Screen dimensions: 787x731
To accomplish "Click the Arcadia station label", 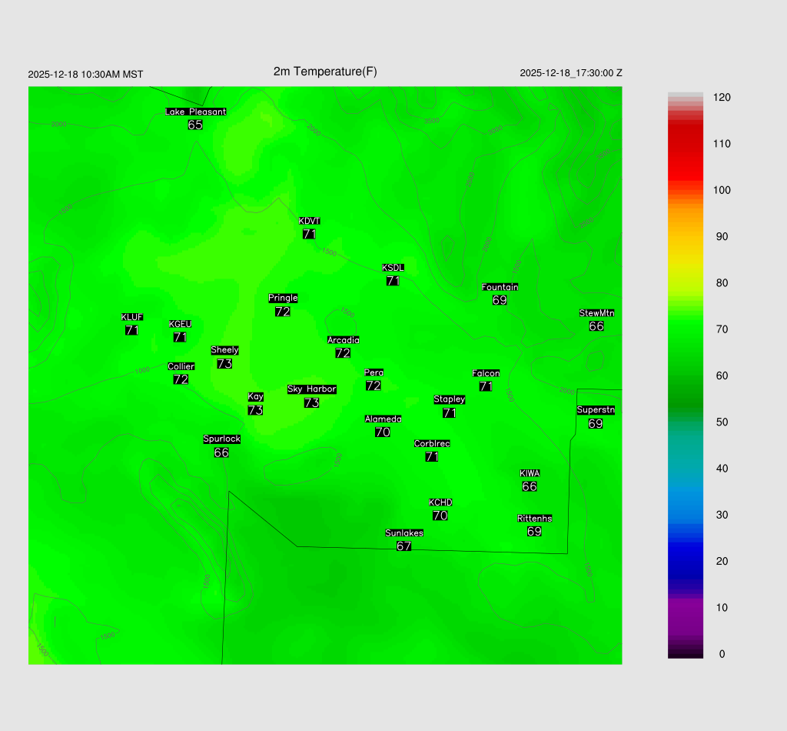I will coord(343,340).
